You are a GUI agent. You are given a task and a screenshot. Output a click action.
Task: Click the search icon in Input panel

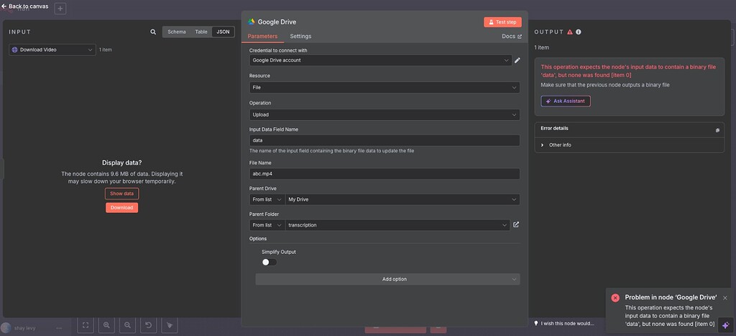pos(153,32)
